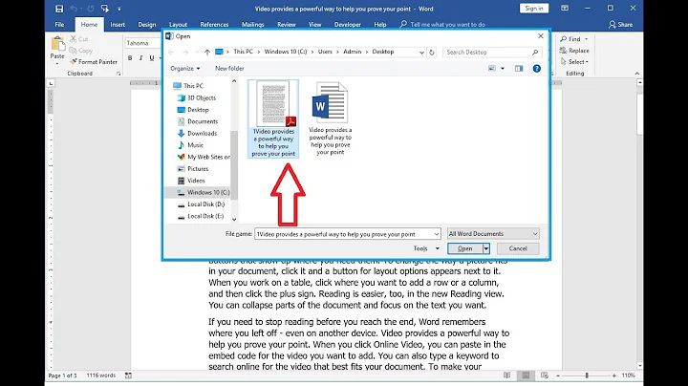Open the File tab
Screen dimensions: 688x386
tap(59, 25)
